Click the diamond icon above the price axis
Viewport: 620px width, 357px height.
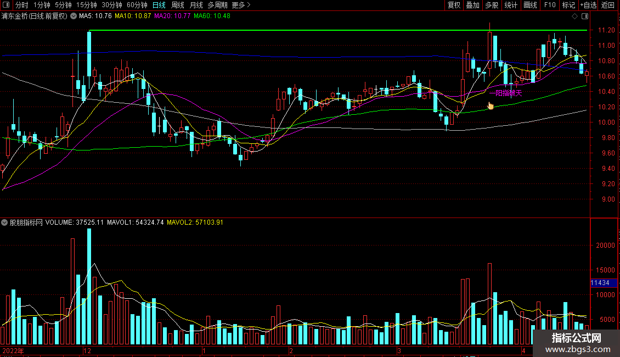(x=575, y=16)
